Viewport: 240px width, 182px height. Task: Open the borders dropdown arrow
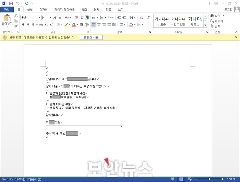coord(143,25)
